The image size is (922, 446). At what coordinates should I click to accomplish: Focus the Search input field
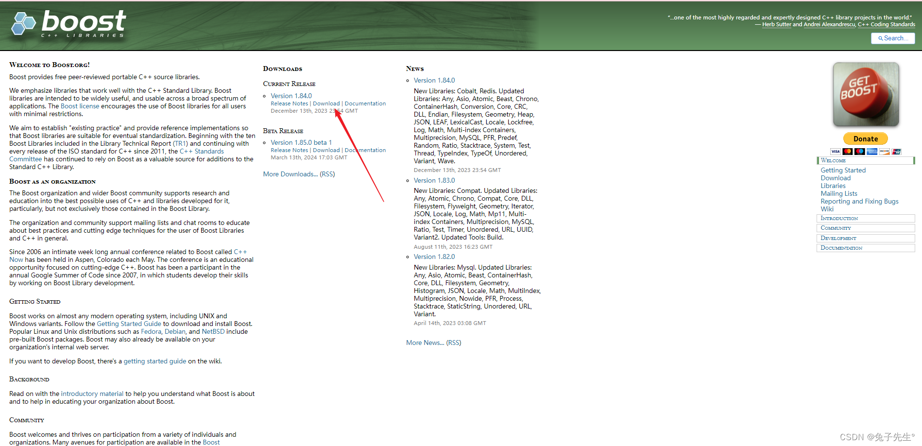click(893, 38)
